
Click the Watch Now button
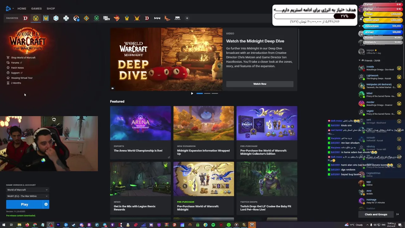260,84
